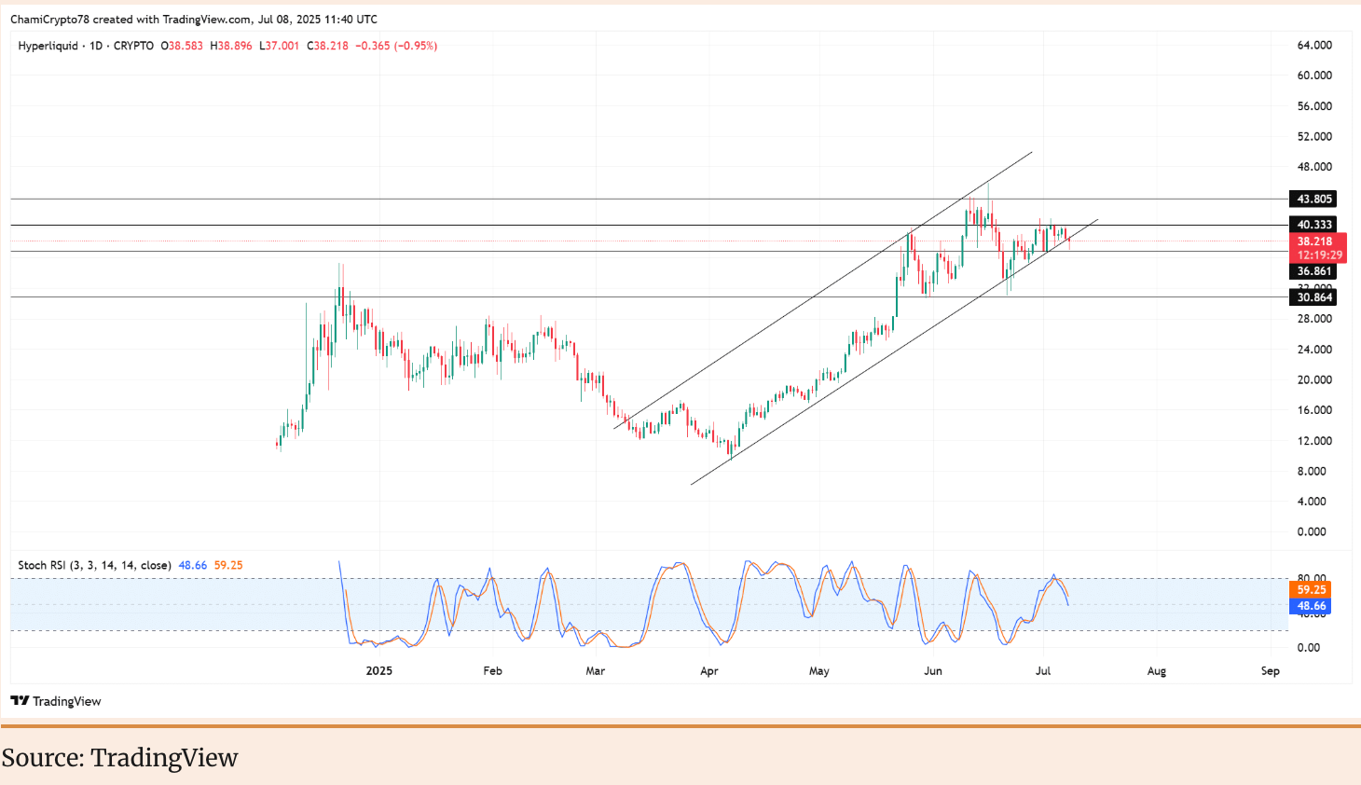The image size is (1361, 785).
Task: Click the Source: TradingView caption
Action: click(119, 758)
